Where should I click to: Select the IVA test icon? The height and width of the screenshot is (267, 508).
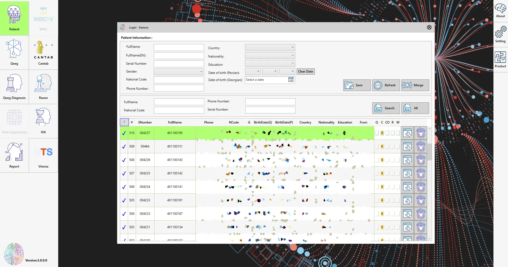43,121
